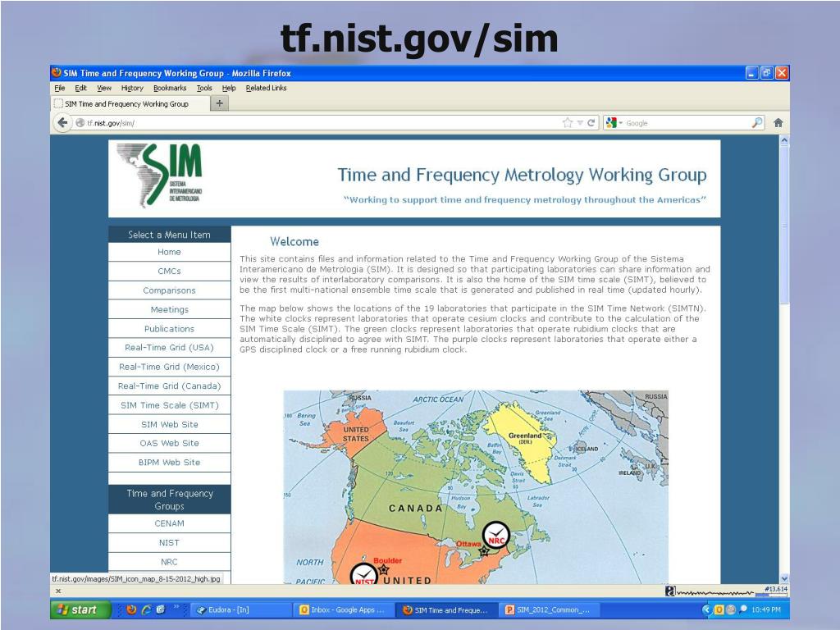
Task: Open the Bookmarks menu
Action: (x=170, y=88)
